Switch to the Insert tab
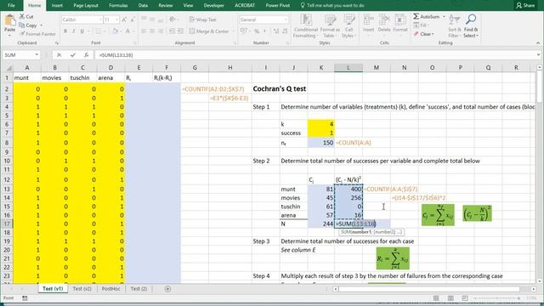The image size is (544, 306). click(57, 5)
